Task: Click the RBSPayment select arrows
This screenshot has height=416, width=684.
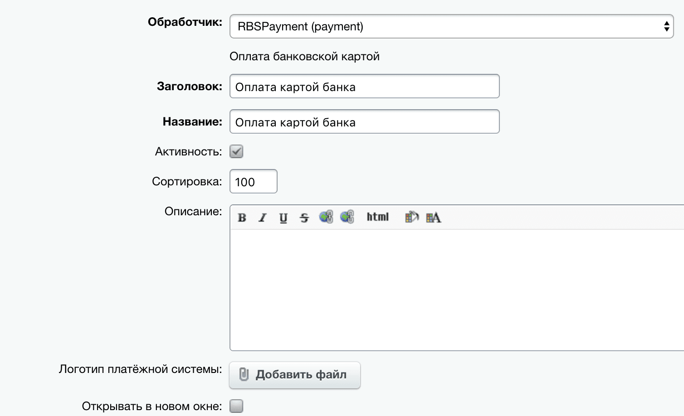Action: point(666,26)
